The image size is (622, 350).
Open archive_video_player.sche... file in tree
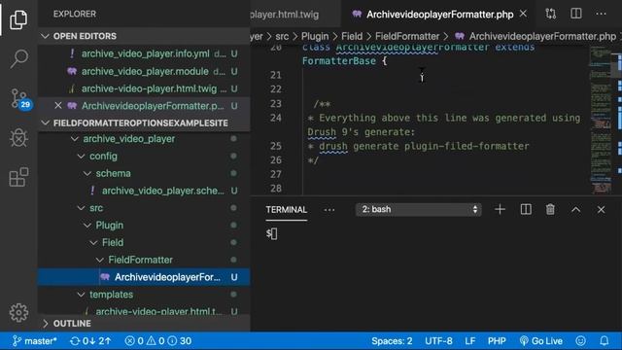tap(144, 191)
